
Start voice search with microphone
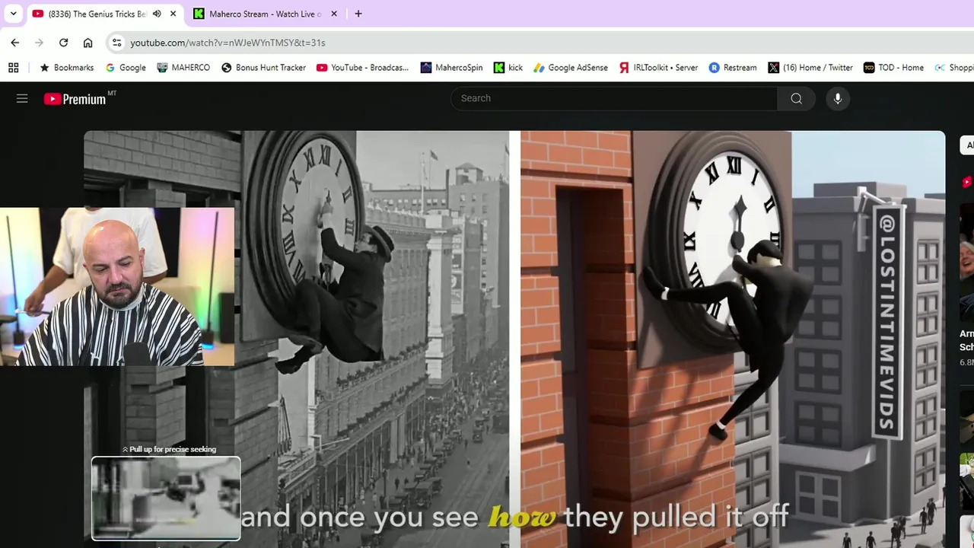(x=838, y=98)
